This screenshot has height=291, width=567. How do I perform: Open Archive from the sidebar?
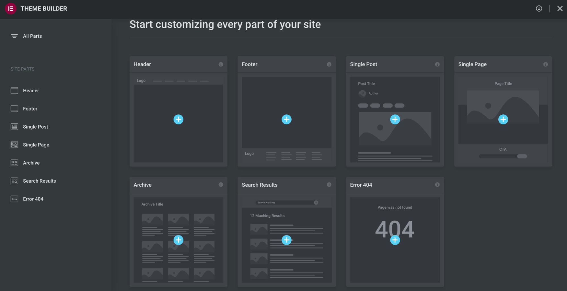tap(31, 163)
